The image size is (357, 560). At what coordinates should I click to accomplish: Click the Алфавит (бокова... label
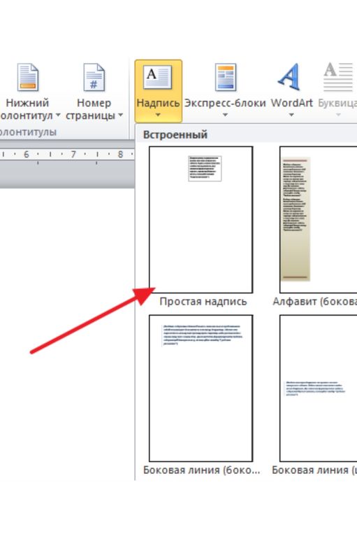(x=314, y=302)
